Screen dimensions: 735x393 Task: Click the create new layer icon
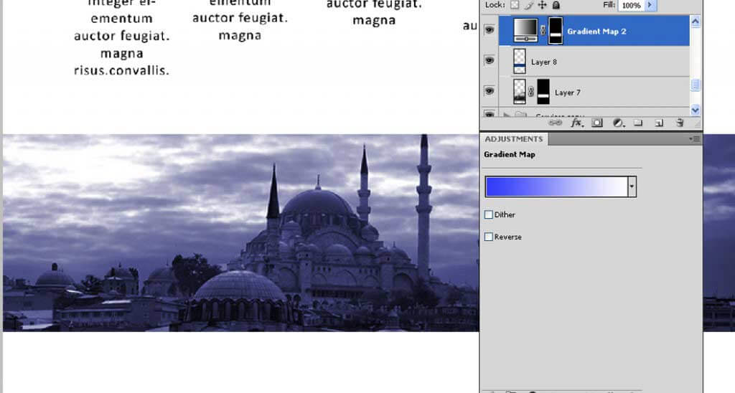(x=659, y=123)
